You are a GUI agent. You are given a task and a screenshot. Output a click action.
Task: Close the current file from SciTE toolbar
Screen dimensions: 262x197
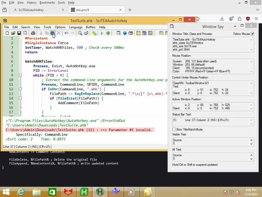point(25,33)
